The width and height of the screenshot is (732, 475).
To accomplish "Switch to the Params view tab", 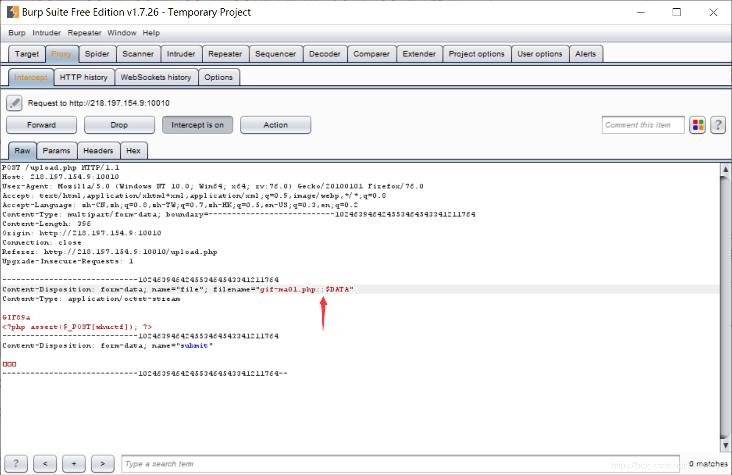I will coord(57,151).
